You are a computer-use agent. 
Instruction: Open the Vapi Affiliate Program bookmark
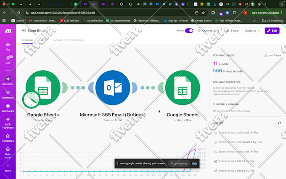coord(228,21)
